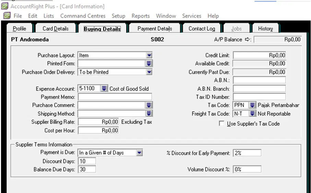This screenshot has height=193, width=311.
Task: Click the greyed Jobs tab
Action: pyautogui.click(x=237, y=29)
